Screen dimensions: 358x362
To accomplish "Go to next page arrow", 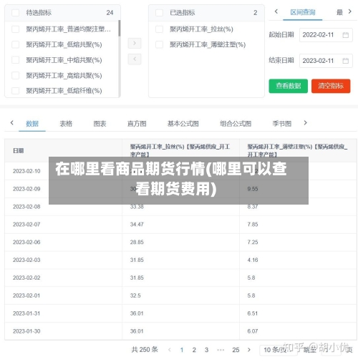I will (x=249, y=350).
